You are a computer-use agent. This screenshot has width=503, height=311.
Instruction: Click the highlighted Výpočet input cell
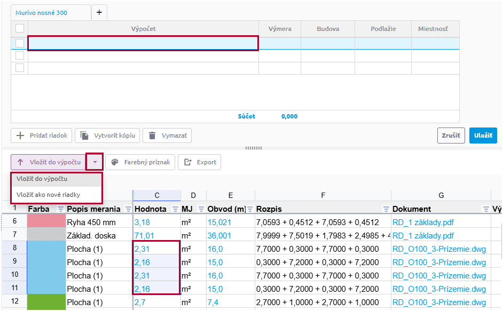click(x=143, y=43)
